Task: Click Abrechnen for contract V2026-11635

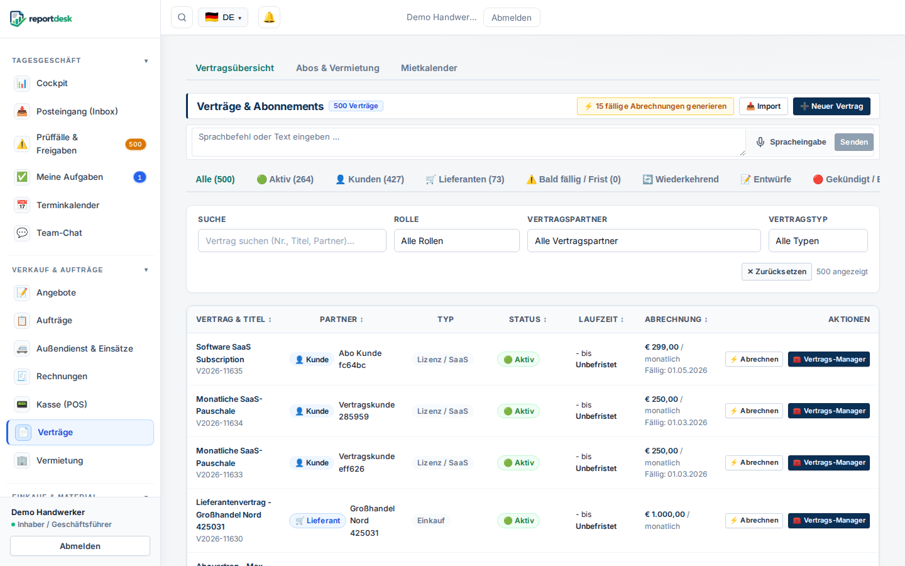Action: (754, 359)
